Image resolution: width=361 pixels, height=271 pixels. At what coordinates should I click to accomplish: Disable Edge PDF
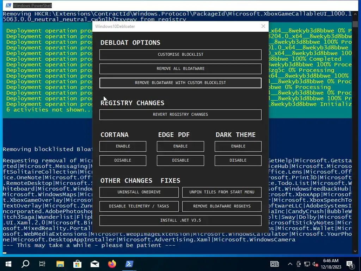pyautogui.click(x=180, y=161)
